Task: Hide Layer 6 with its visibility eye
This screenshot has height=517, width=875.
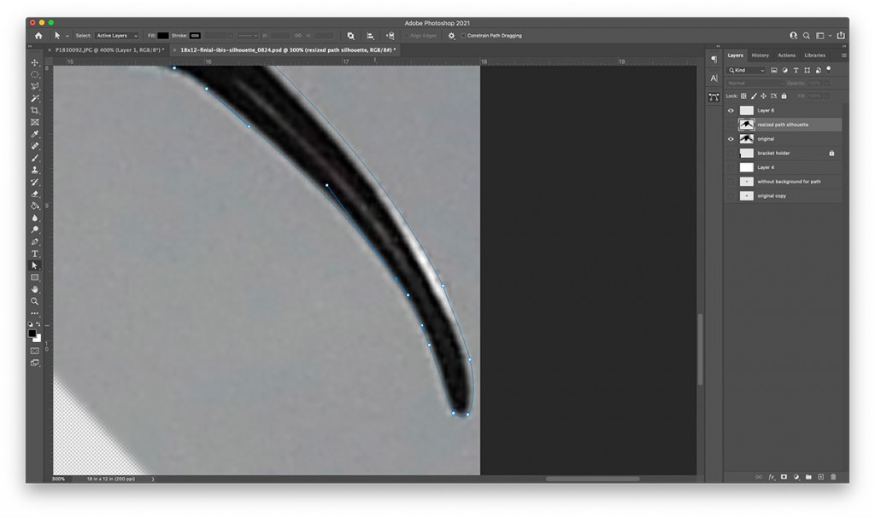Action: (x=731, y=109)
